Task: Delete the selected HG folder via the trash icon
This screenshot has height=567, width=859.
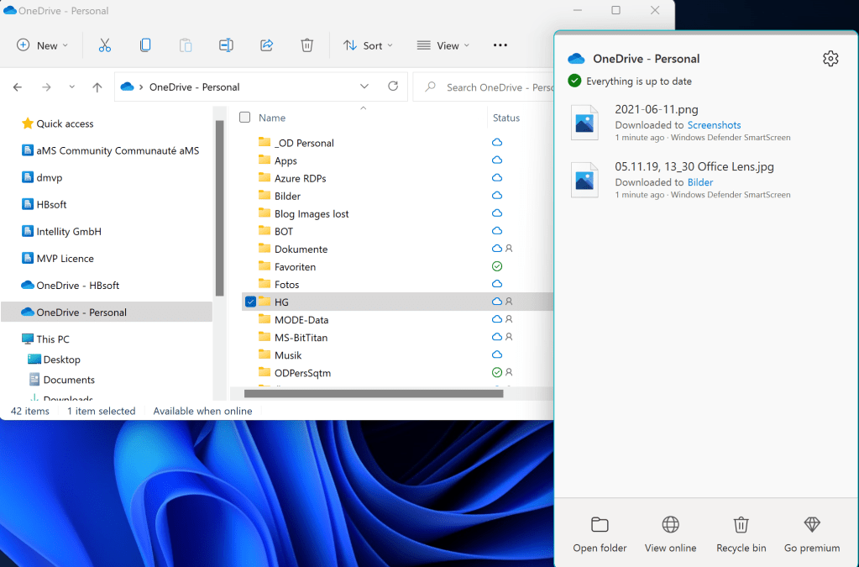Action: [307, 45]
